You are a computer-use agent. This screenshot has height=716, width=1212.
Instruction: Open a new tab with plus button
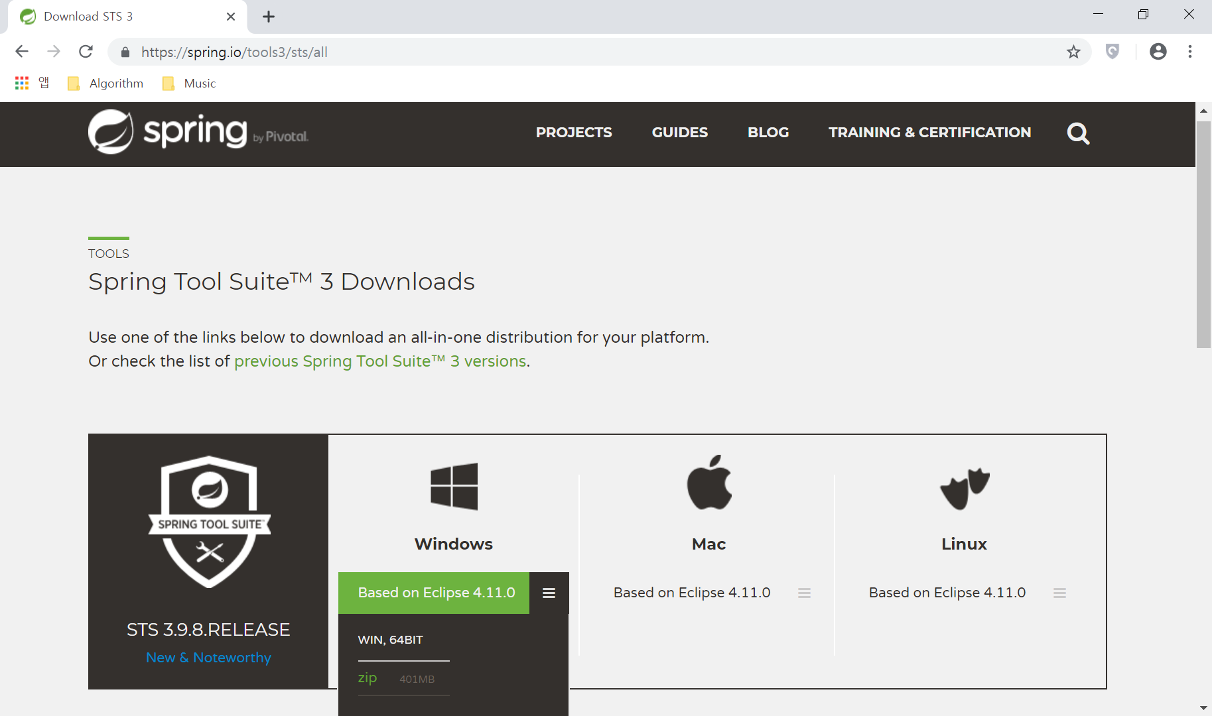[x=269, y=17]
